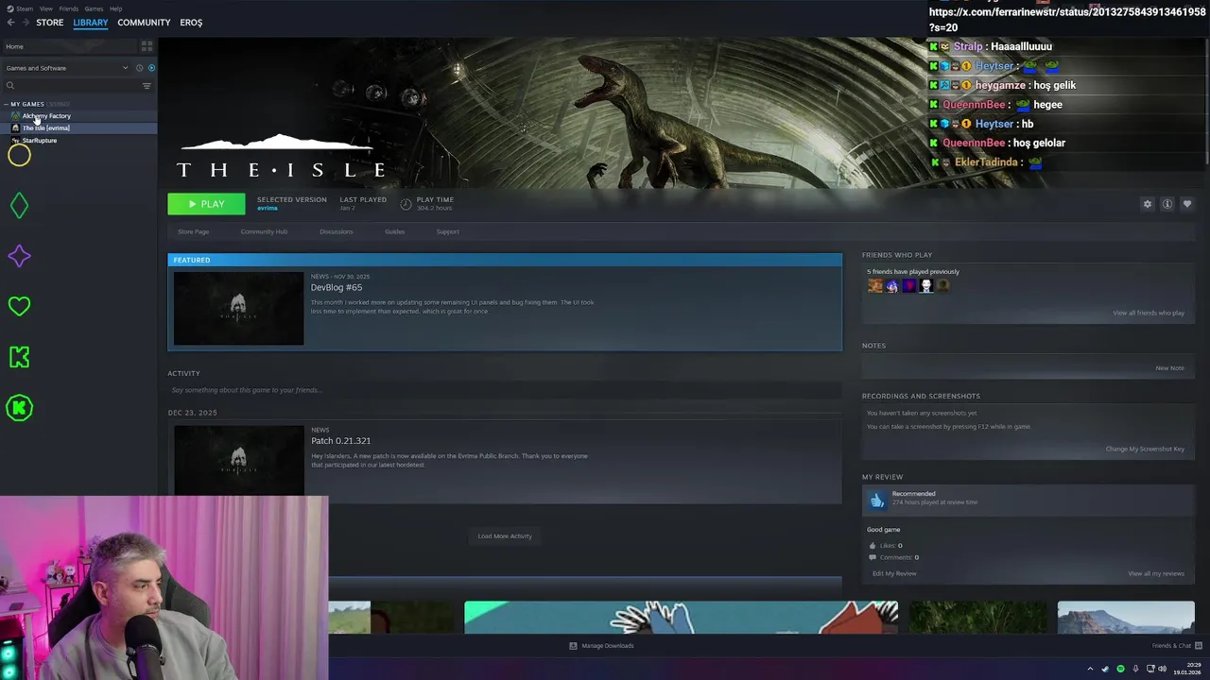
Task: Open DevBlog #65 featured thumbnail
Action: click(x=239, y=309)
